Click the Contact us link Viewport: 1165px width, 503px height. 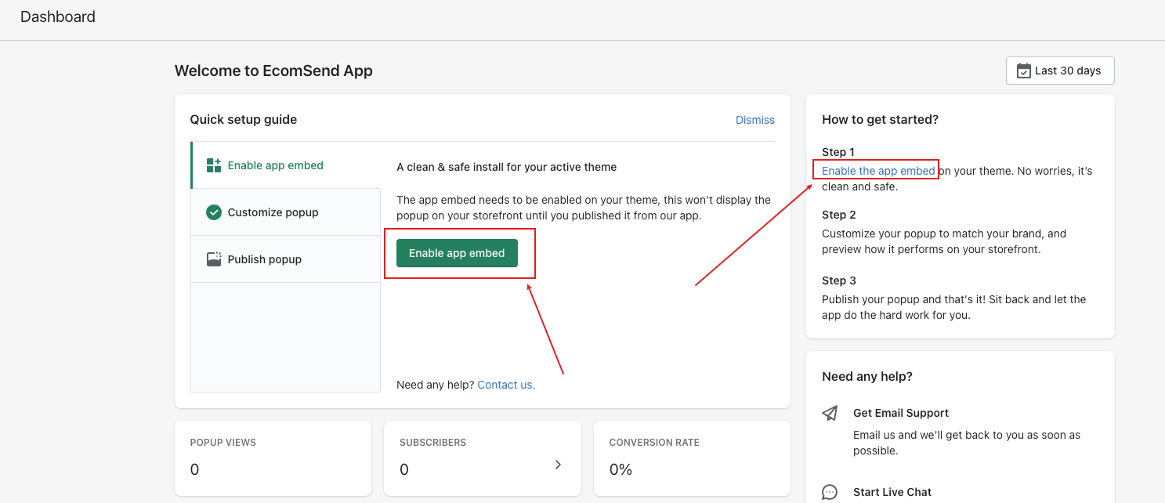[x=506, y=385]
